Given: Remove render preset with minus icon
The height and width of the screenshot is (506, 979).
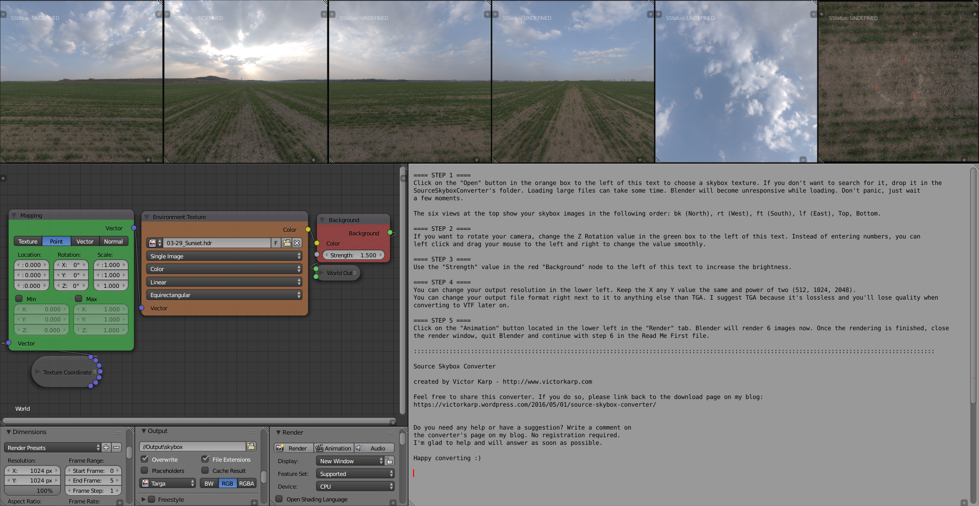Looking at the screenshot, I should click(116, 447).
